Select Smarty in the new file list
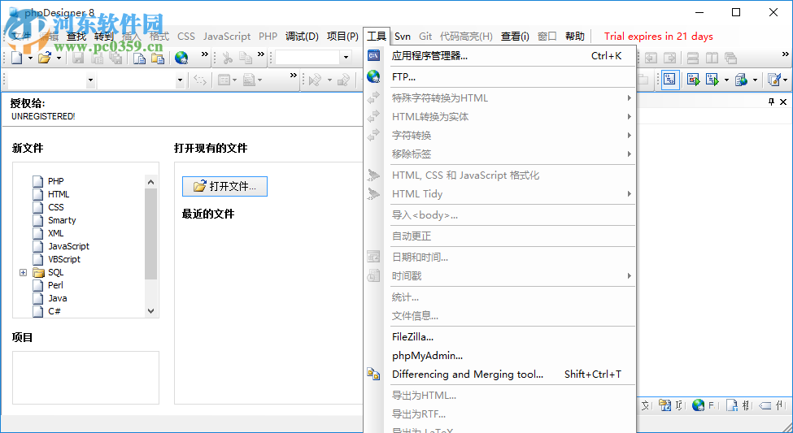This screenshot has width=793, height=433. pos(62,220)
